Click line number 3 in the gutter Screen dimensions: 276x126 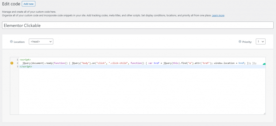pos(17,66)
